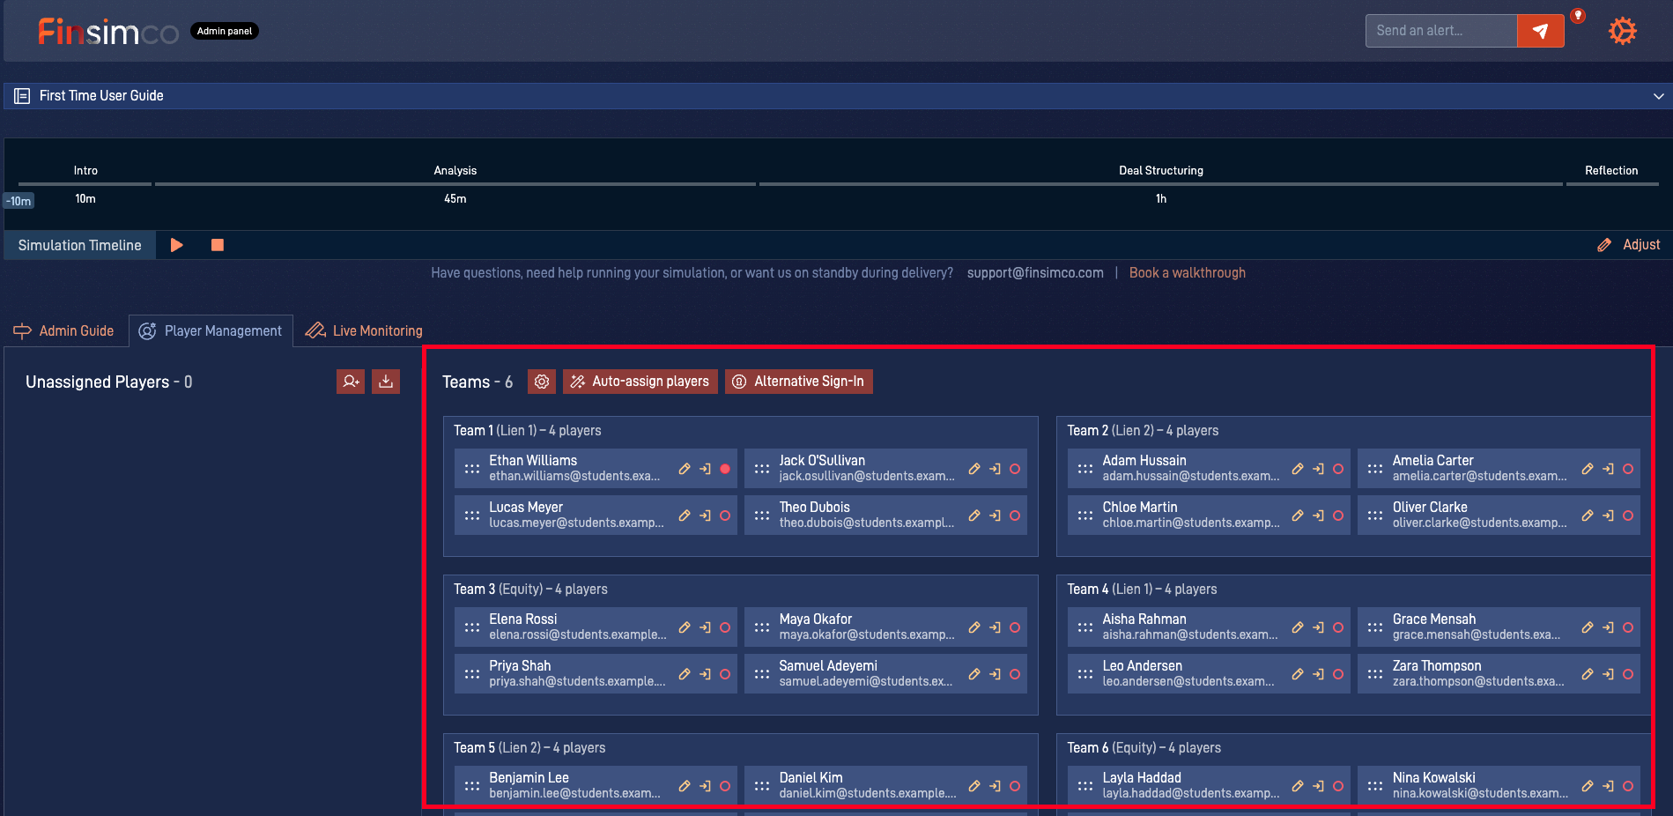Focus the Send an alert input field

pos(1441,31)
